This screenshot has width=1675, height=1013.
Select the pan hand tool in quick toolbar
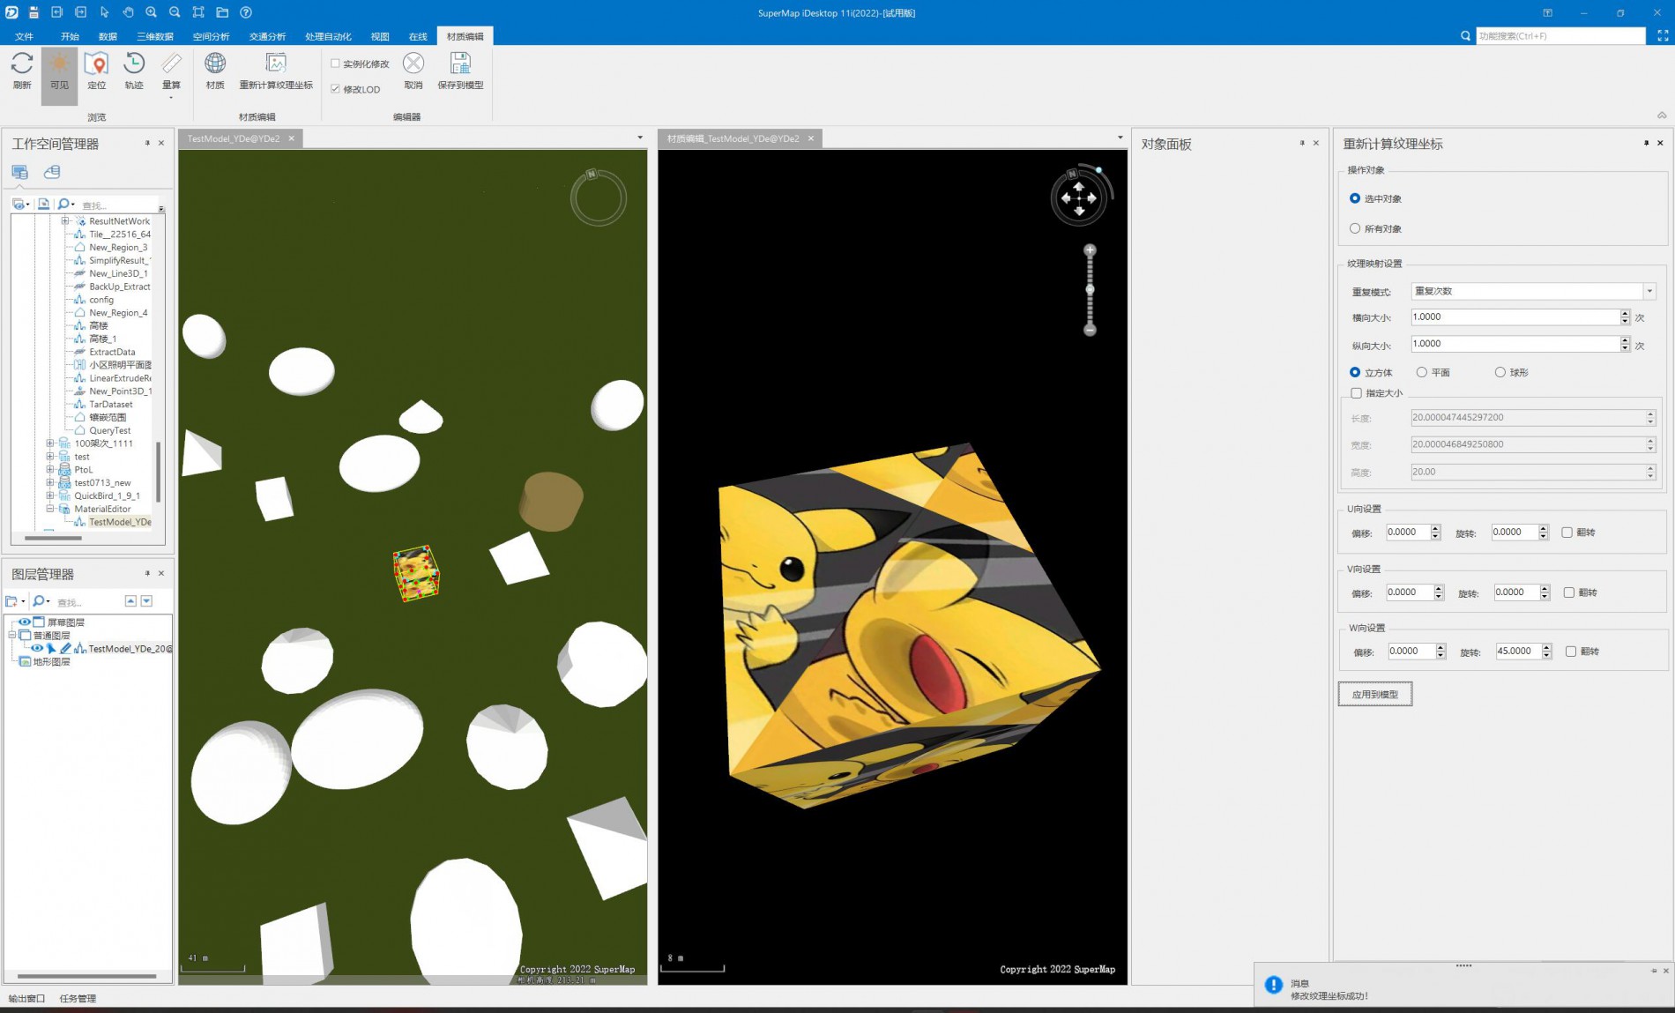coord(128,12)
